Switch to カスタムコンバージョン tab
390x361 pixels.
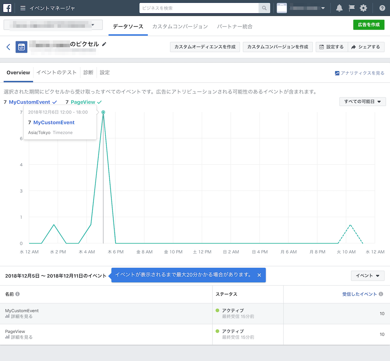(x=180, y=26)
